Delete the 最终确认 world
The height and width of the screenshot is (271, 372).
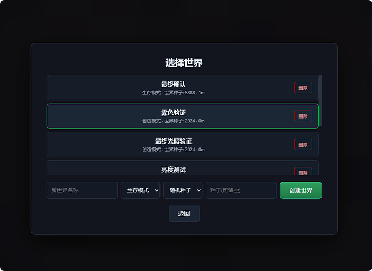(303, 88)
